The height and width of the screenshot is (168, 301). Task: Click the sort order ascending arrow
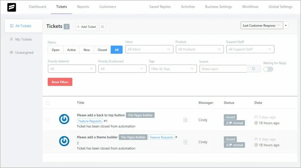[286, 25]
